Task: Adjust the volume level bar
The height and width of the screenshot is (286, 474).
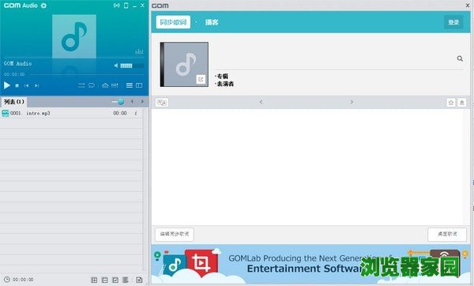Action: click(132, 66)
